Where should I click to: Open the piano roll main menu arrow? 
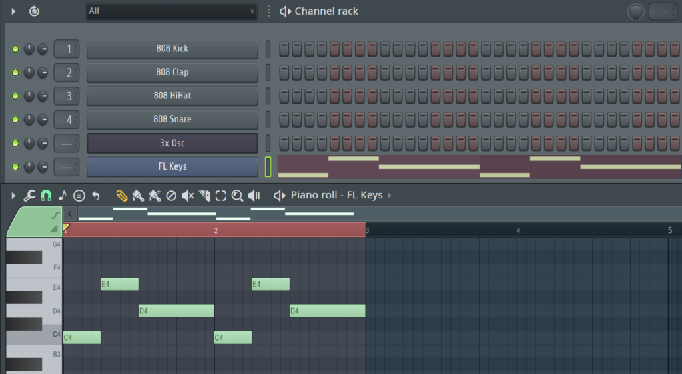coord(13,196)
